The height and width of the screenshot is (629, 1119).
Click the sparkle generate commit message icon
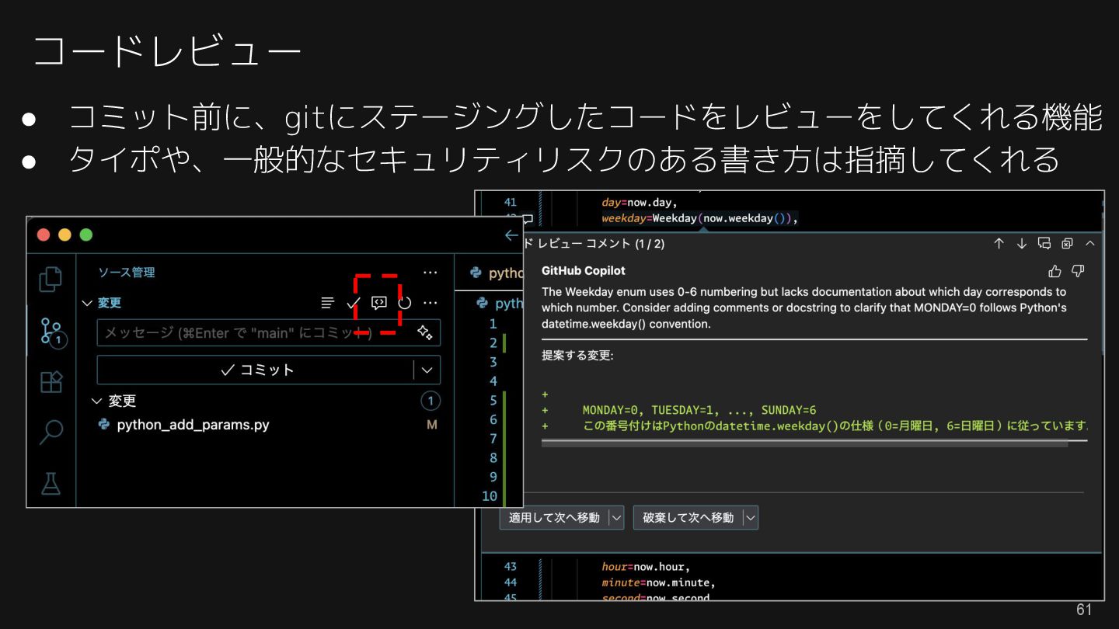424,332
